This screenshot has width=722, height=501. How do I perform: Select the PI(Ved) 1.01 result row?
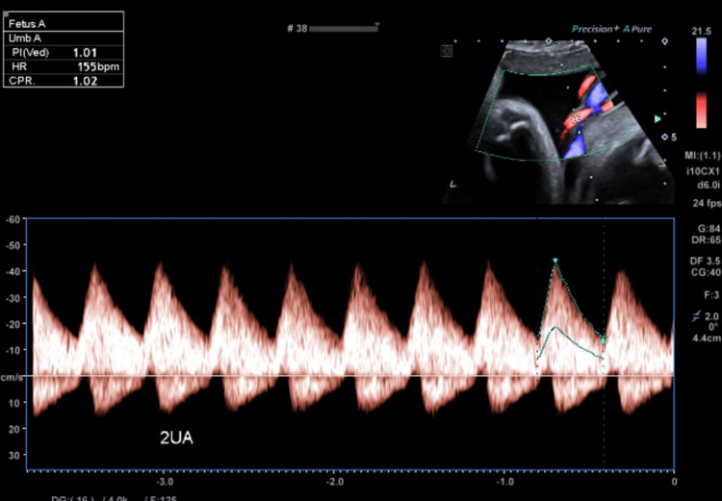click(x=64, y=53)
